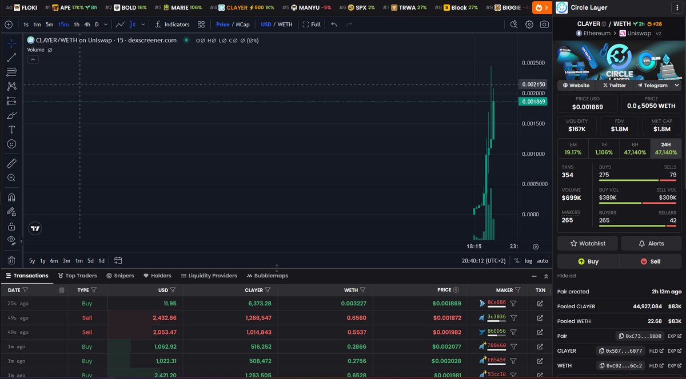Image resolution: width=686 pixels, height=379 pixels.
Task: Toggle stay in drawing mode
Action: [x=11, y=212]
